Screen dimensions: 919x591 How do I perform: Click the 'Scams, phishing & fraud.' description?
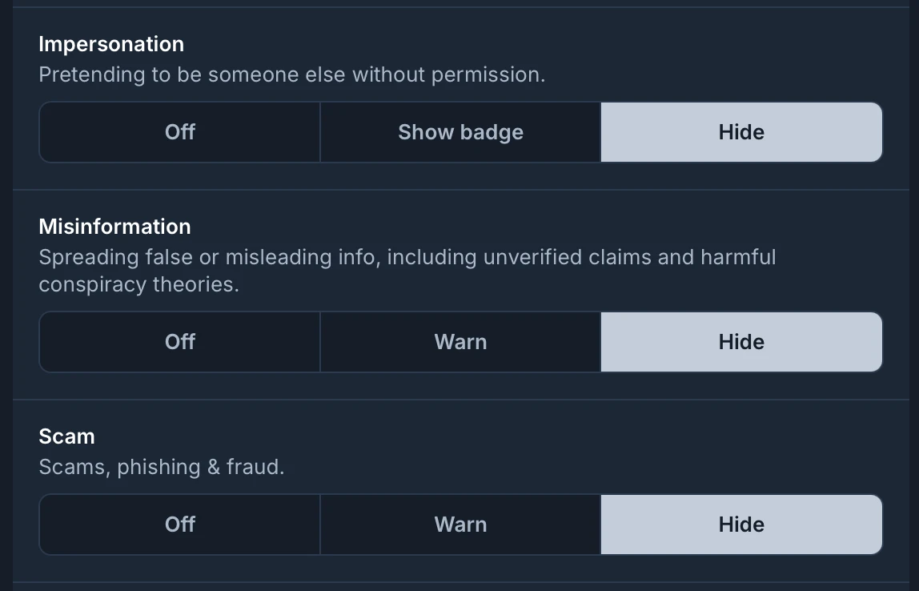coord(161,467)
